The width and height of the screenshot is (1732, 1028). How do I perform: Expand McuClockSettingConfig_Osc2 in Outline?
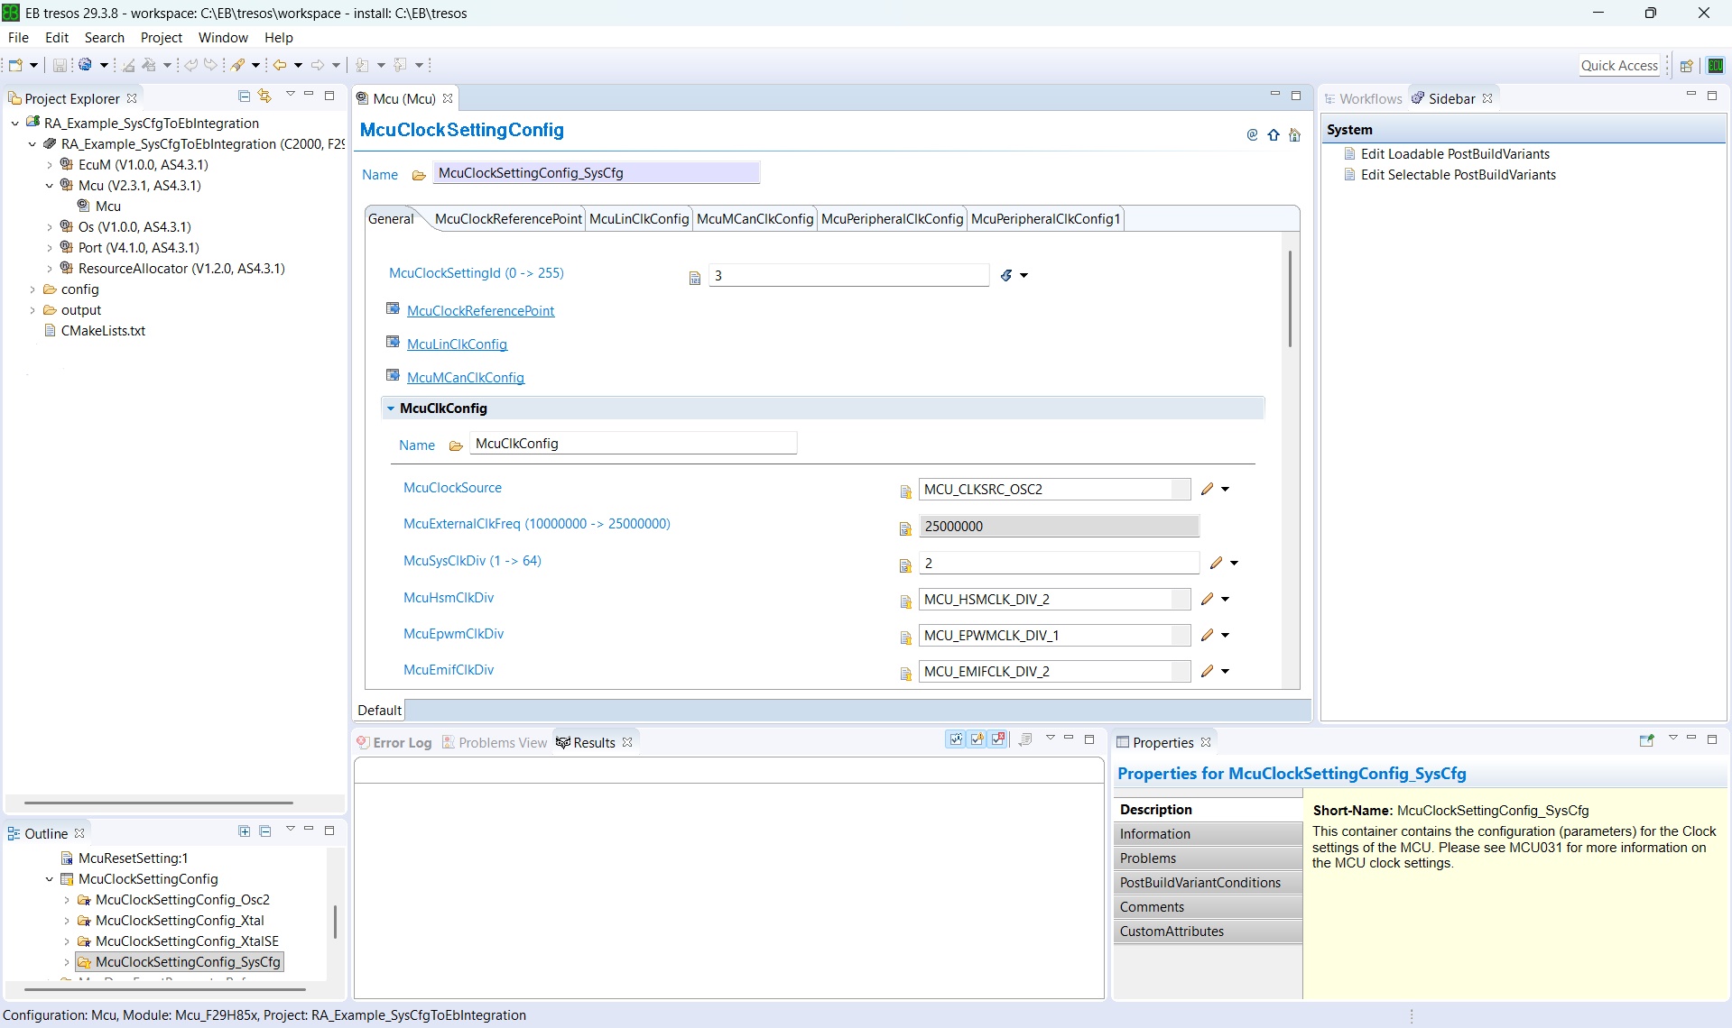click(x=67, y=900)
